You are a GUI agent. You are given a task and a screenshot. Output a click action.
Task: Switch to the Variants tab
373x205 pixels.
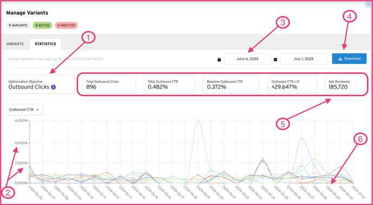click(x=15, y=44)
